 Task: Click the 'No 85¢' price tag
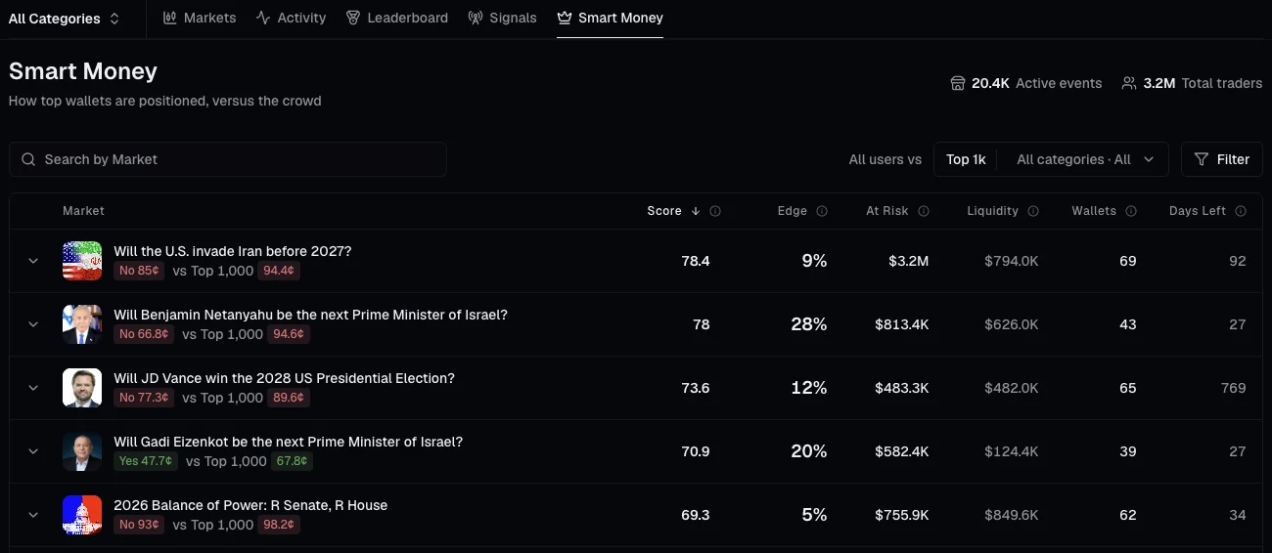139,271
